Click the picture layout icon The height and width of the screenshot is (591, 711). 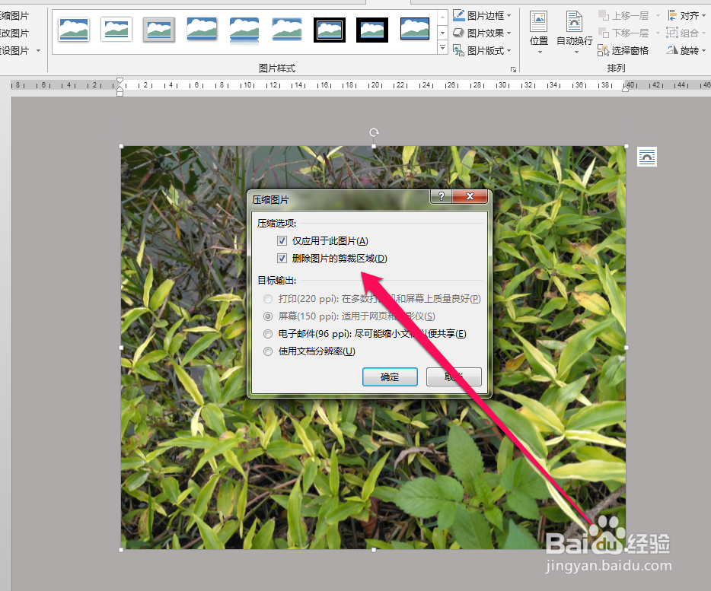click(x=459, y=50)
